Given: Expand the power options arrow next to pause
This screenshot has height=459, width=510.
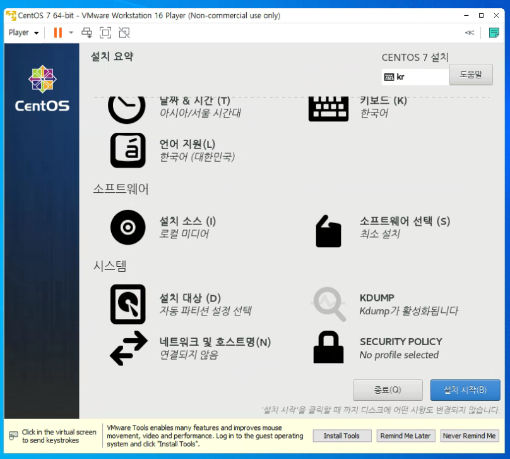Looking at the screenshot, I should pyautogui.click(x=71, y=33).
